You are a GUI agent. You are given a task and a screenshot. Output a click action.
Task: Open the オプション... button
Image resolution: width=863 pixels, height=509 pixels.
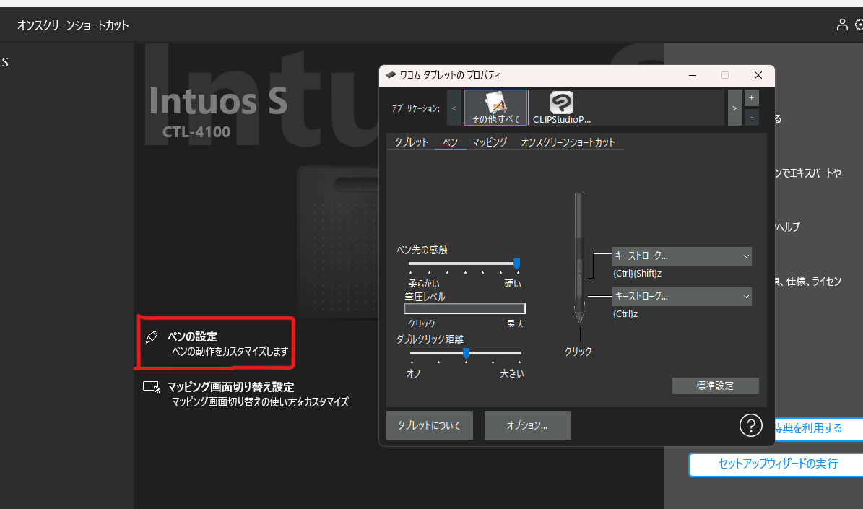coord(527,425)
